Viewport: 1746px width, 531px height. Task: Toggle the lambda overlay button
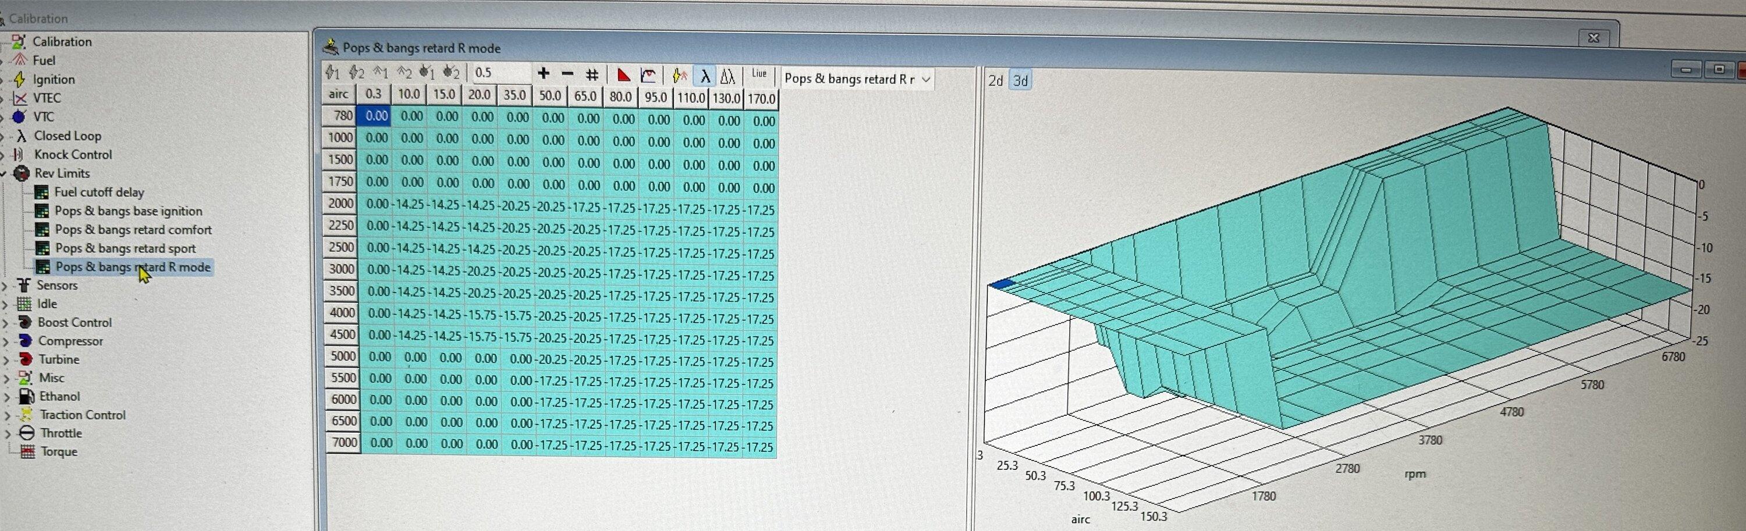click(x=705, y=76)
